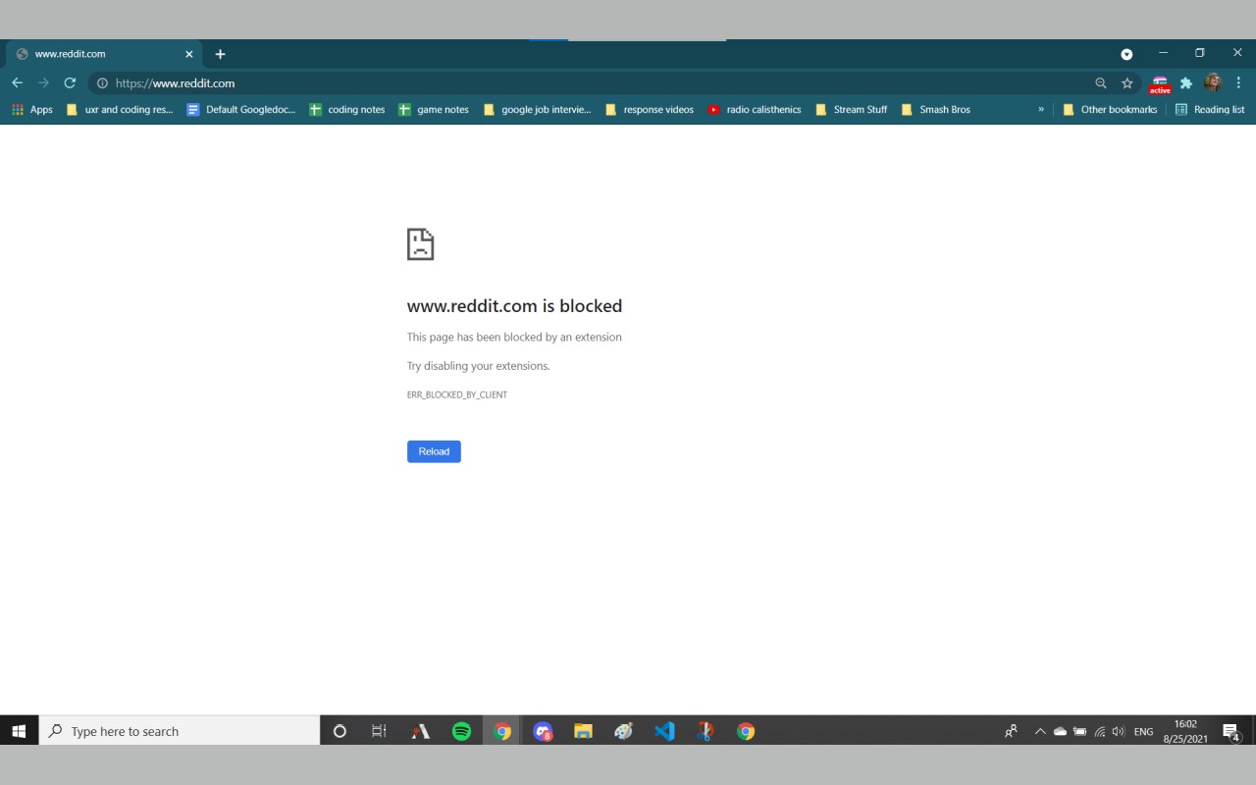The width and height of the screenshot is (1256, 785).
Task: Click the OneDrive cloud tray icon
Action: (x=1060, y=731)
